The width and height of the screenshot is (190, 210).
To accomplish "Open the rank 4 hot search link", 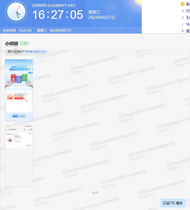I will (188, 11).
